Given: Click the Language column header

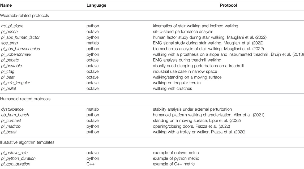Looking at the screenshot, I should 96,5.
